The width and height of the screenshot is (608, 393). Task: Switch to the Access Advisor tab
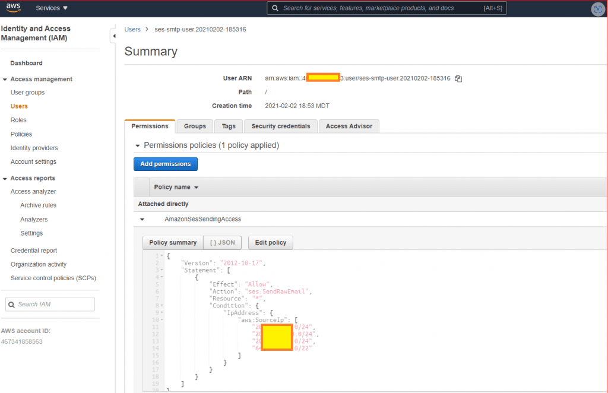(349, 126)
